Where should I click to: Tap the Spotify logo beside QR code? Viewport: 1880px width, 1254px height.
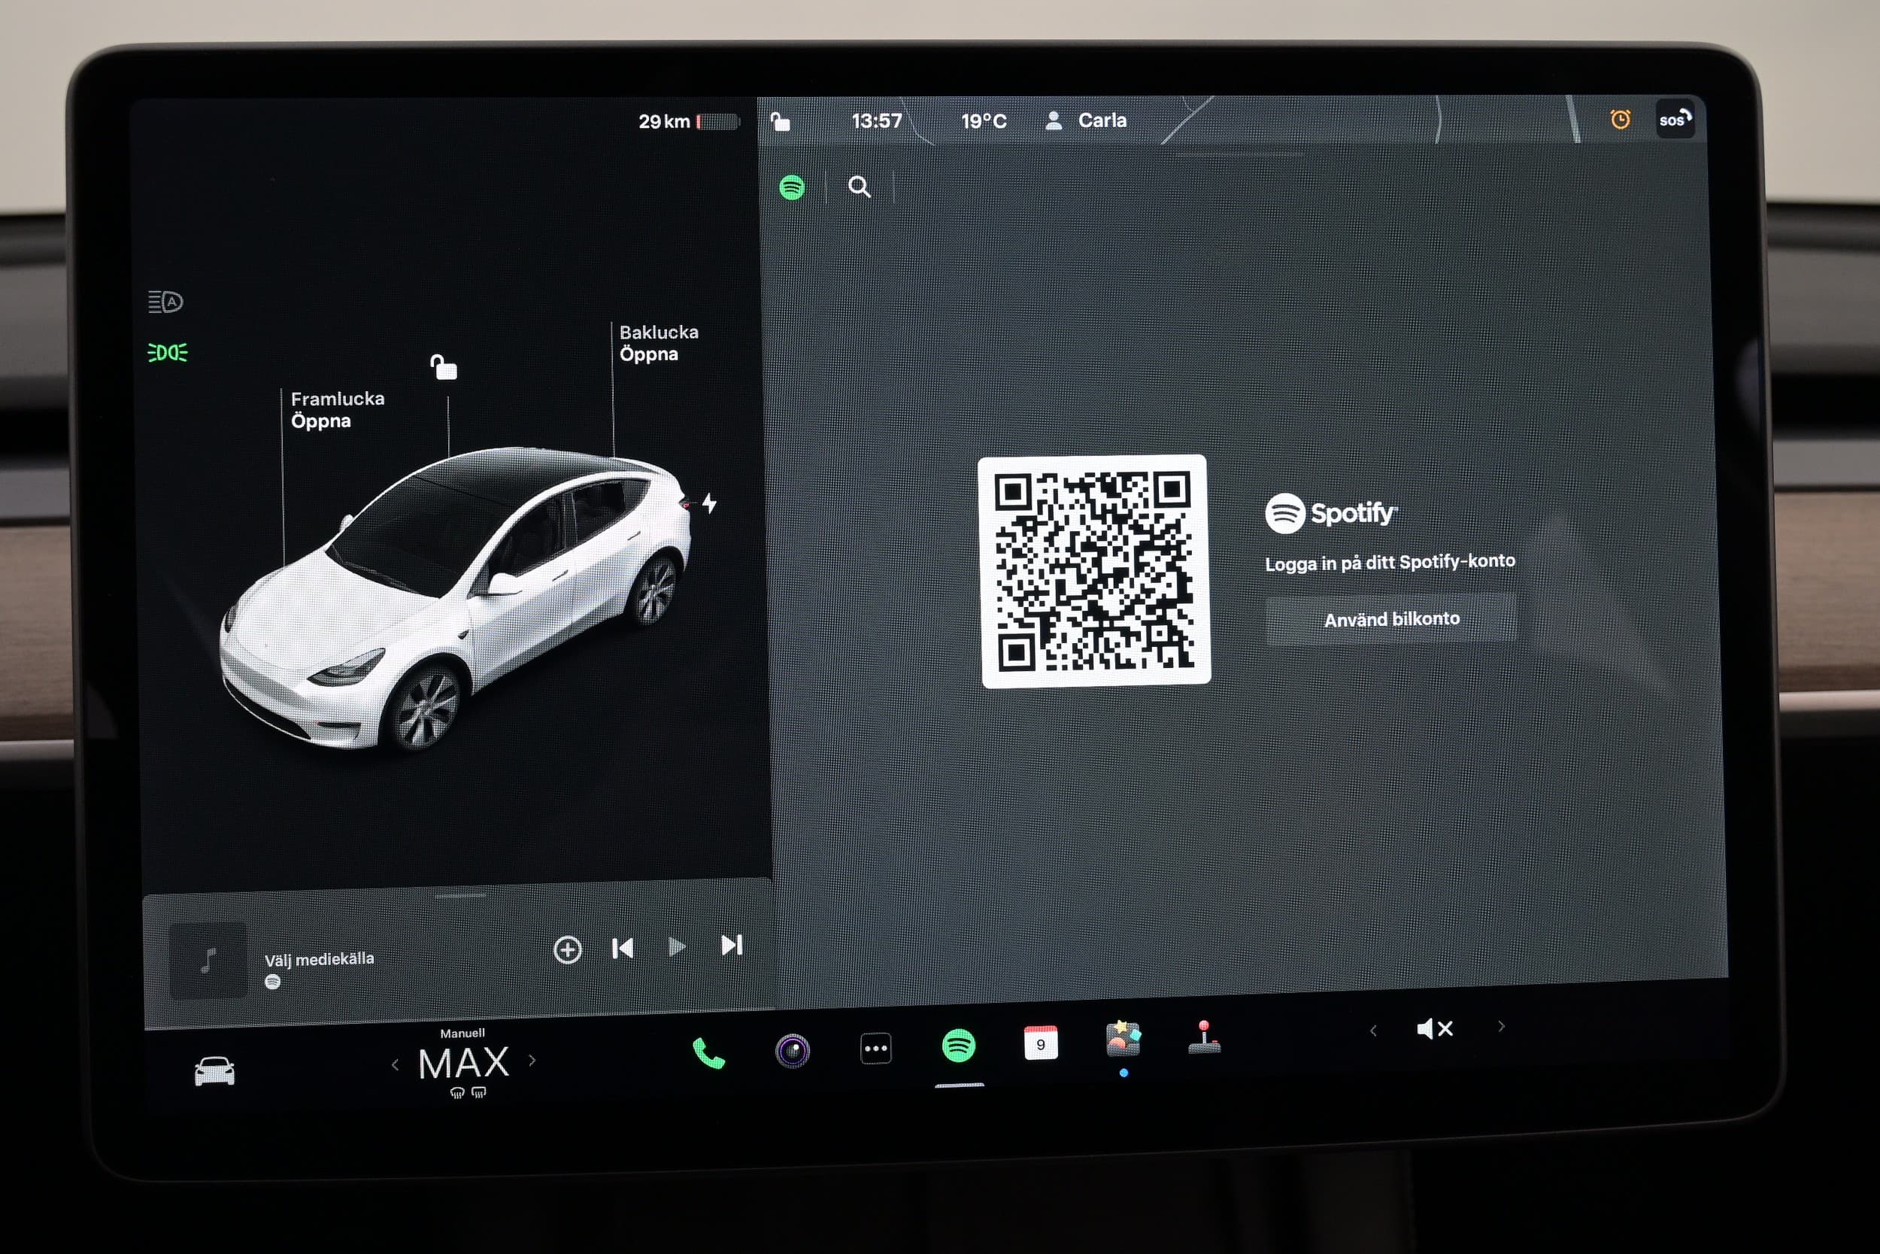(1331, 514)
